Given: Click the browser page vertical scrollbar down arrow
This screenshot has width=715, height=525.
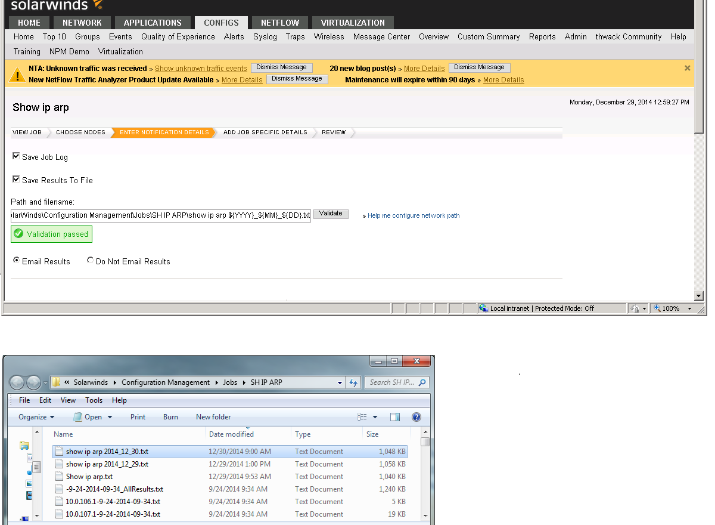Looking at the screenshot, I should click(x=700, y=296).
